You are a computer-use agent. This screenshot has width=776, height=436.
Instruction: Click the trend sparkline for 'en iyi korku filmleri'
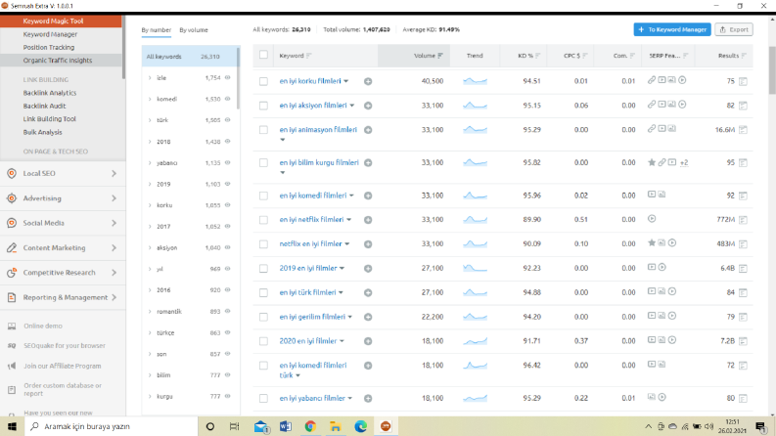coord(475,81)
